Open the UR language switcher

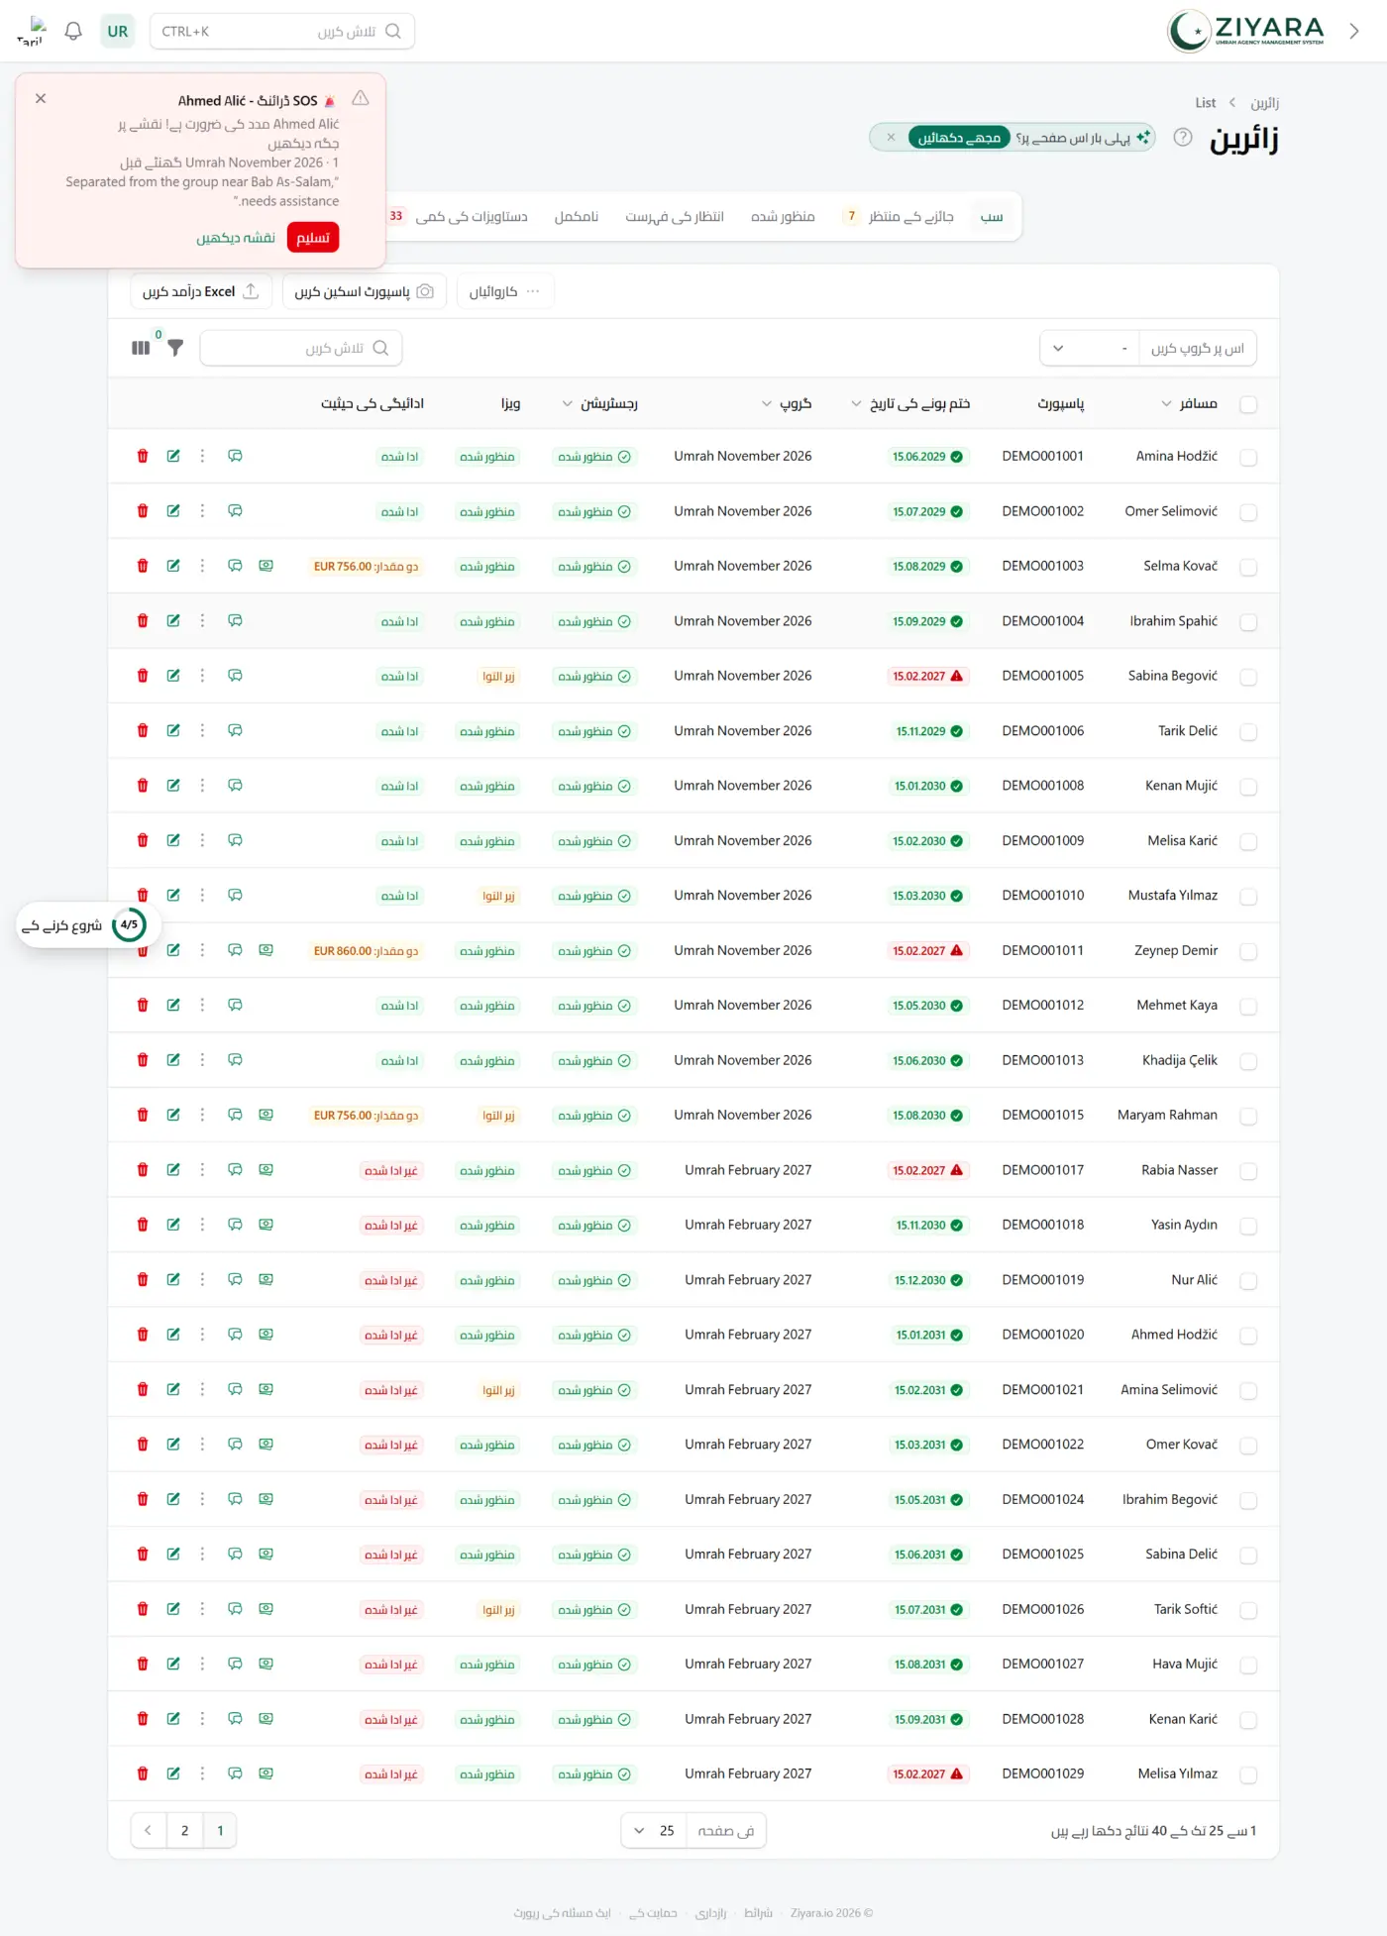118,31
